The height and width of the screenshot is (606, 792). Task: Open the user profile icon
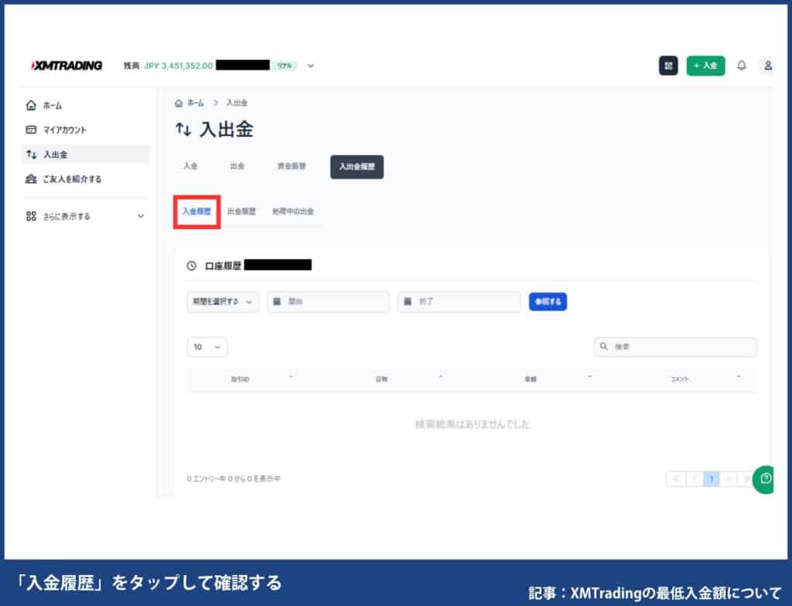click(x=767, y=66)
